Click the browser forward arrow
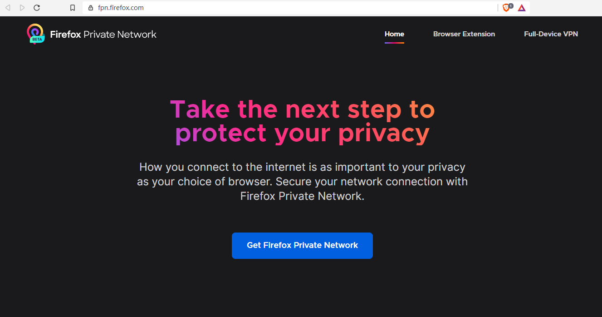Image resolution: width=602 pixels, height=317 pixels. tap(22, 8)
